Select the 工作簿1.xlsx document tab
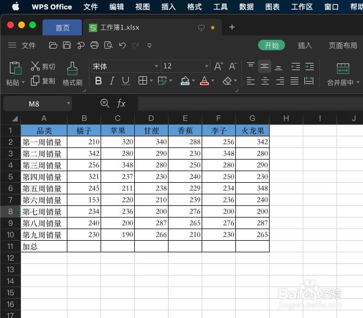 click(152, 28)
